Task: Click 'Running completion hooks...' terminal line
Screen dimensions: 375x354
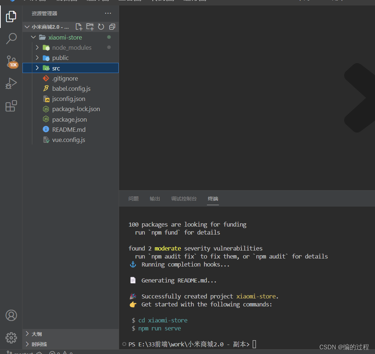Action: coord(186,265)
